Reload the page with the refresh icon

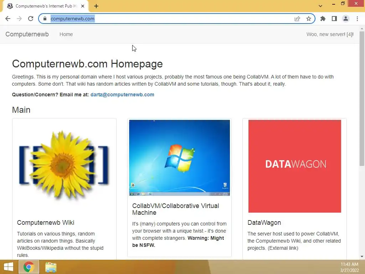point(31,19)
